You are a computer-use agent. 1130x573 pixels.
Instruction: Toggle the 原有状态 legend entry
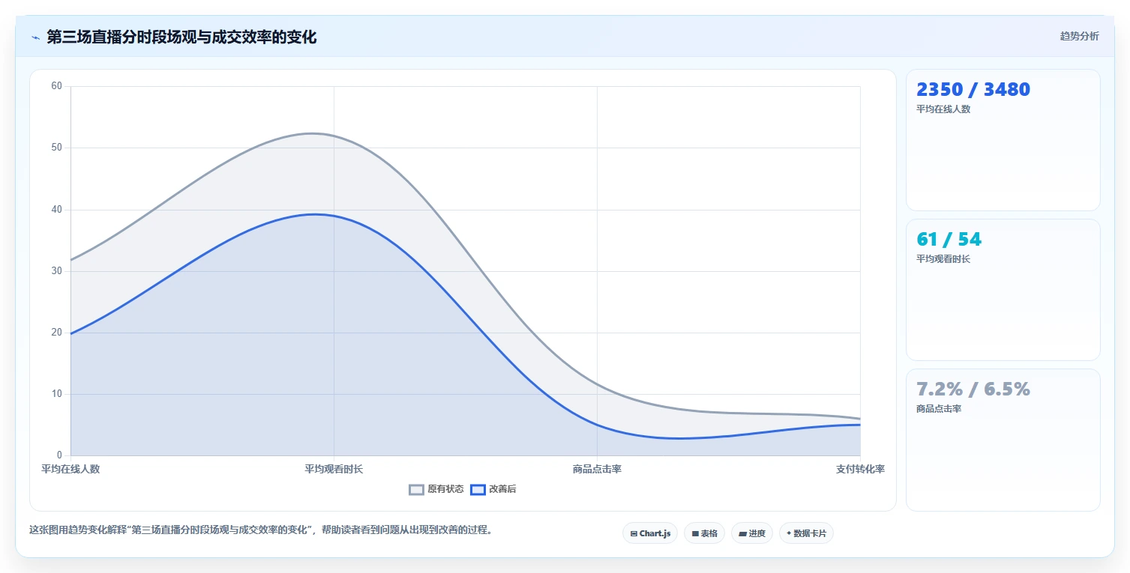click(436, 489)
